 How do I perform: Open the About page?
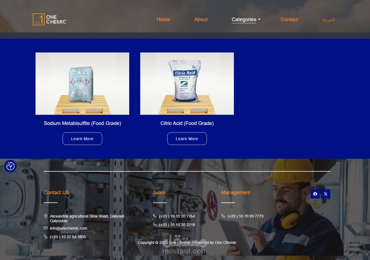coord(201,19)
